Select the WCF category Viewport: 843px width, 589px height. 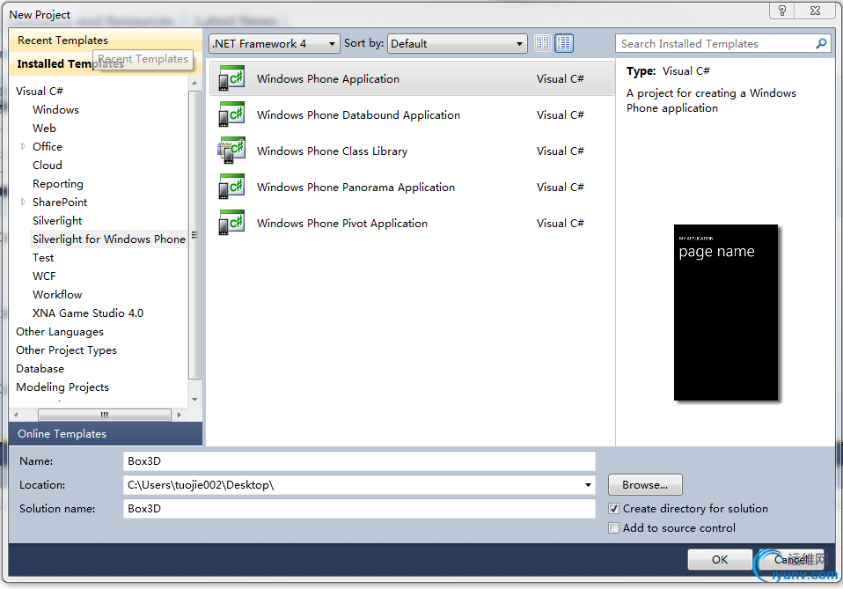coord(44,276)
